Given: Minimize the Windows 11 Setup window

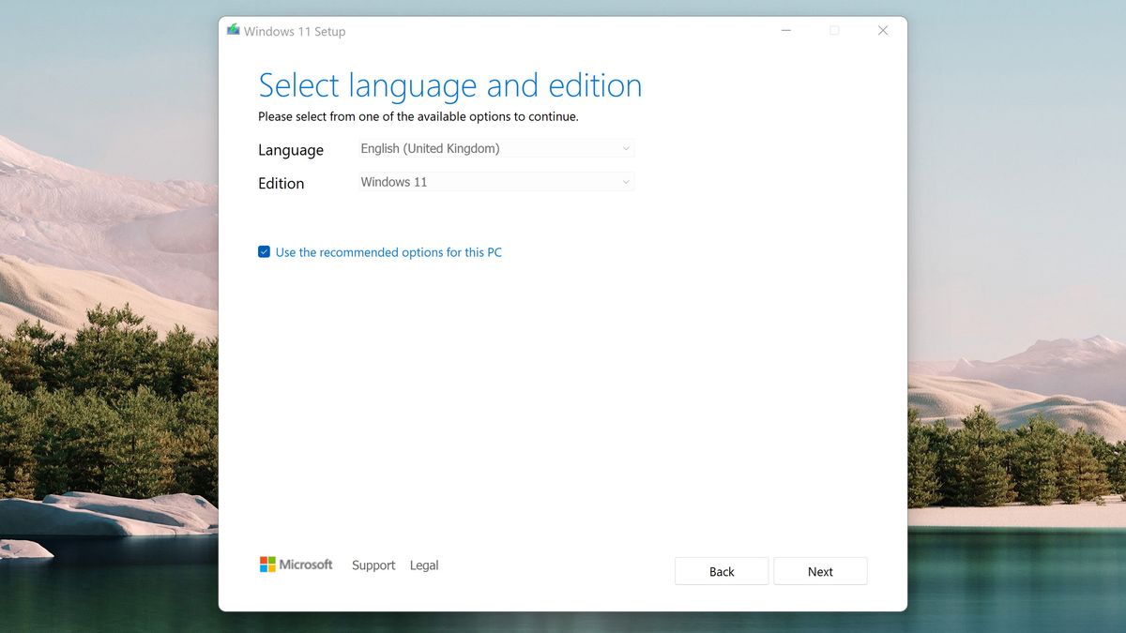Looking at the screenshot, I should click(x=784, y=30).
